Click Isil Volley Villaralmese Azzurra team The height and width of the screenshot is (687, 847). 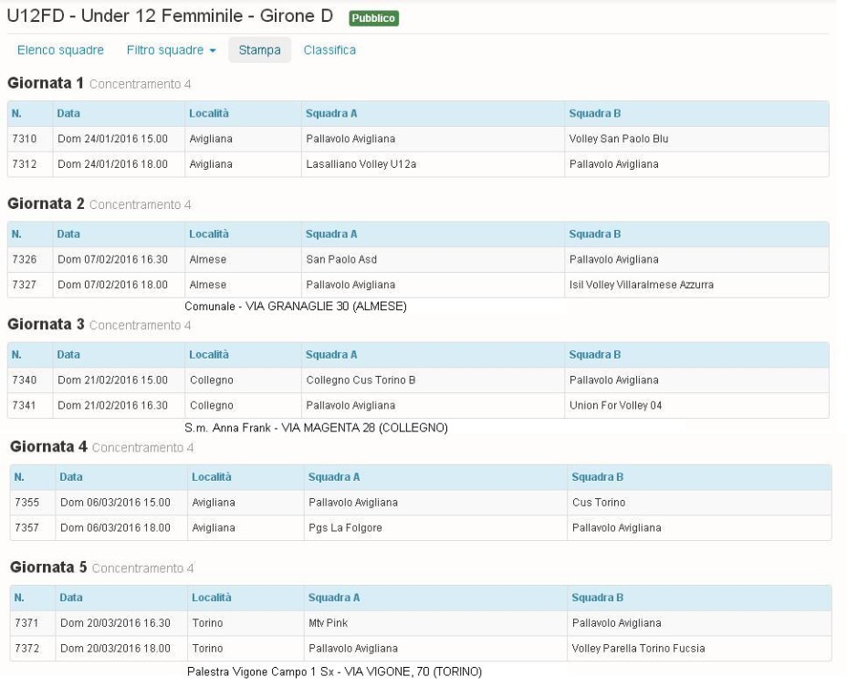coord(642,285)
